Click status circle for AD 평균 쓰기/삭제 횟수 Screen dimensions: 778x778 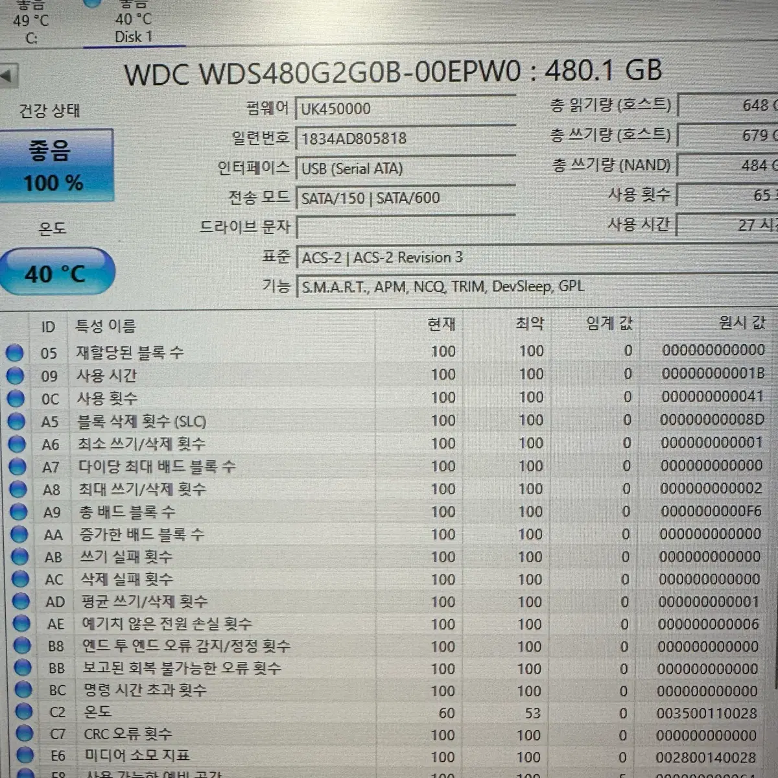[21, 602]
